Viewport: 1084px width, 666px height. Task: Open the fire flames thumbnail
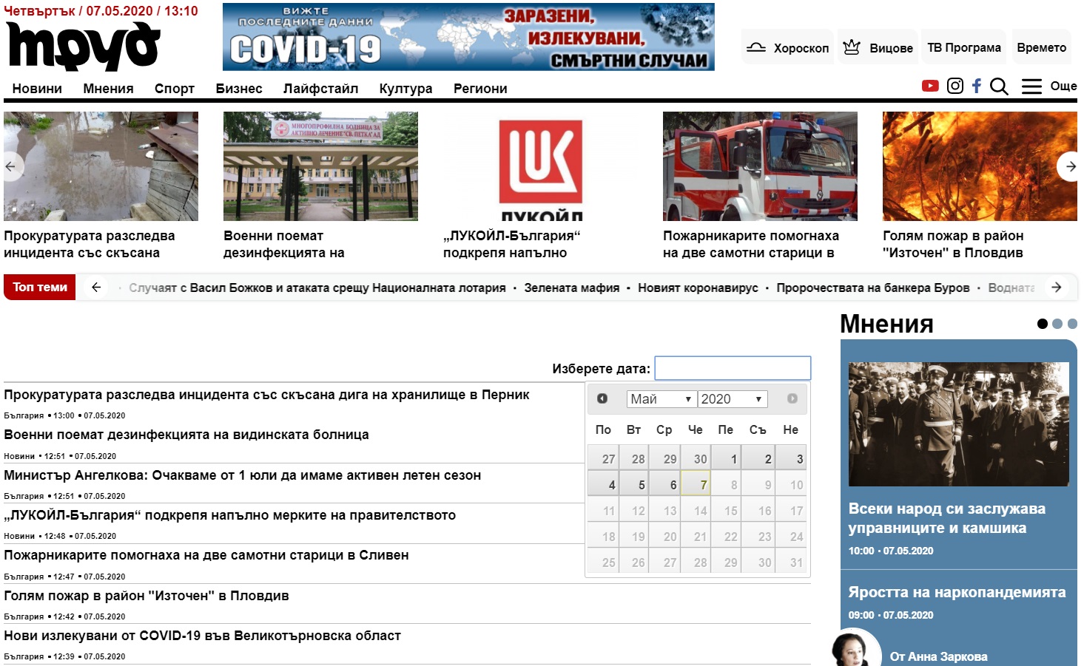click(980, 166)
